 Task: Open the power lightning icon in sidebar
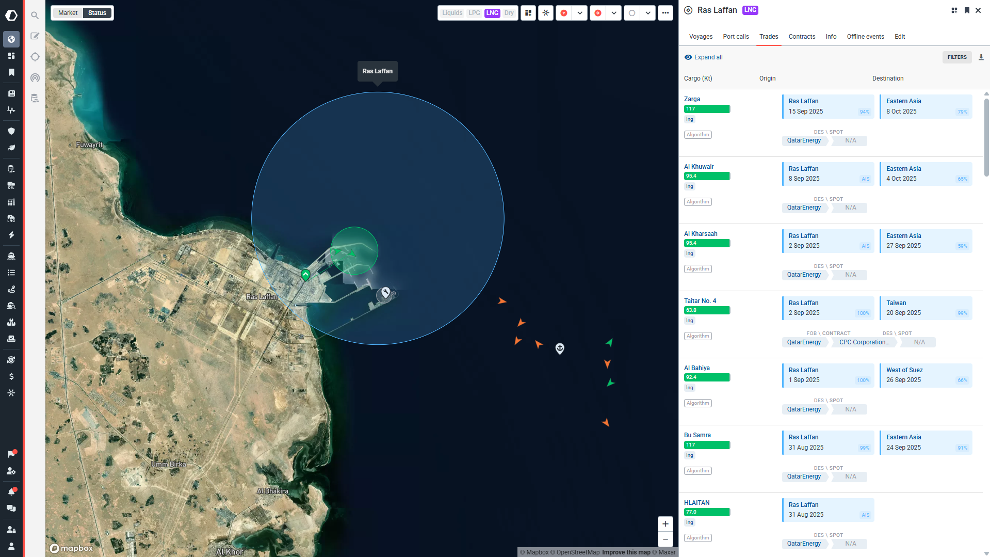(x=11, y=235)
